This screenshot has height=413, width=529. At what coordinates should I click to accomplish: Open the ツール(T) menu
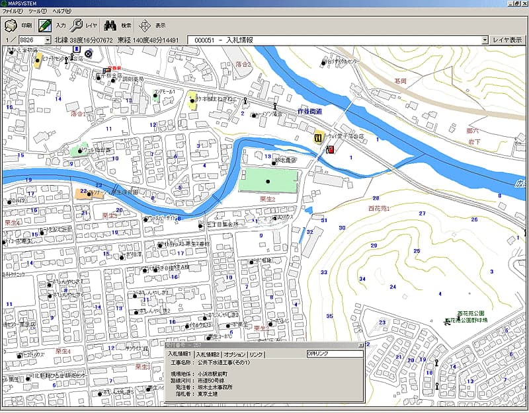point(36,11)
